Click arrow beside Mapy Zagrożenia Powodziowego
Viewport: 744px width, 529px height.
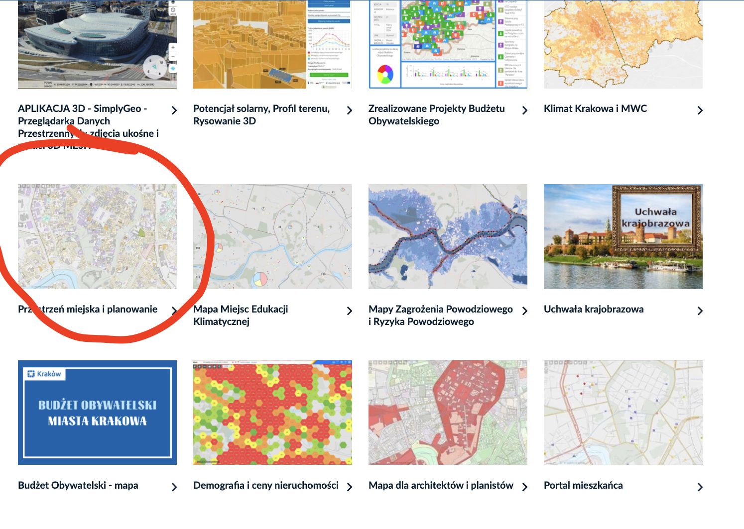click(x=524, y=311)
